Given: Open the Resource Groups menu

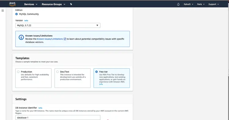Looking at the screenshot, I should click(53, 4).
